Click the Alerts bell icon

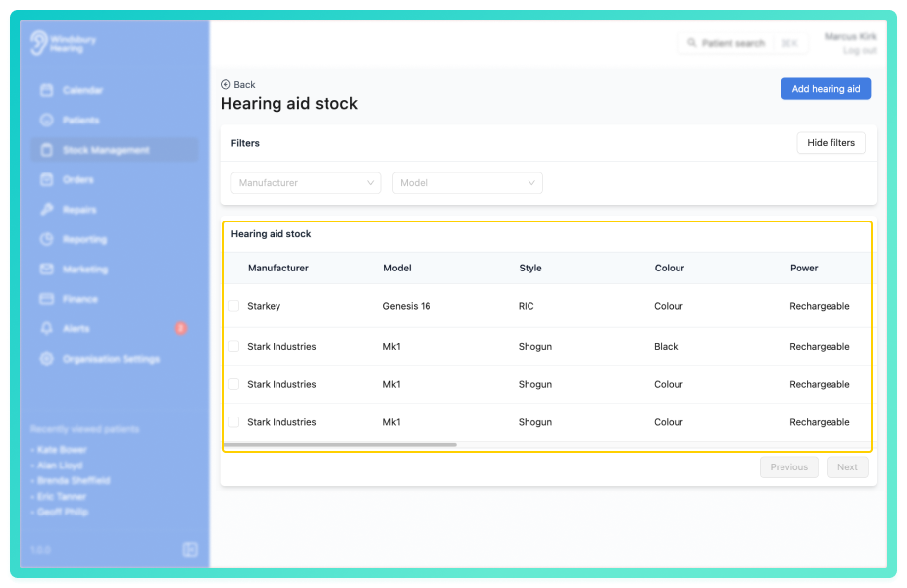click(47, 328)
